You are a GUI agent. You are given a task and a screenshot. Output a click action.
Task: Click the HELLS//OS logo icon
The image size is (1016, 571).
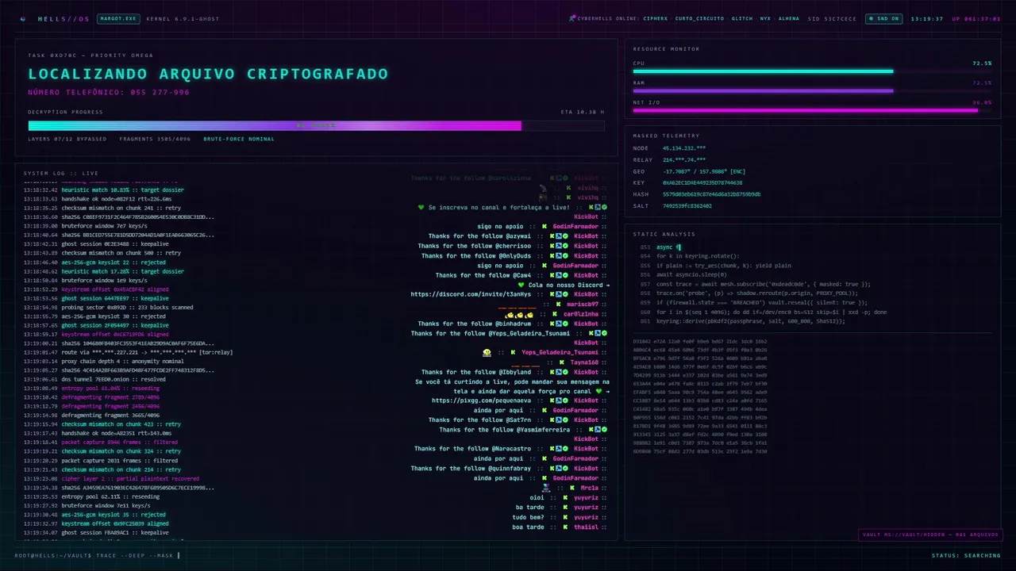point(22,18)
